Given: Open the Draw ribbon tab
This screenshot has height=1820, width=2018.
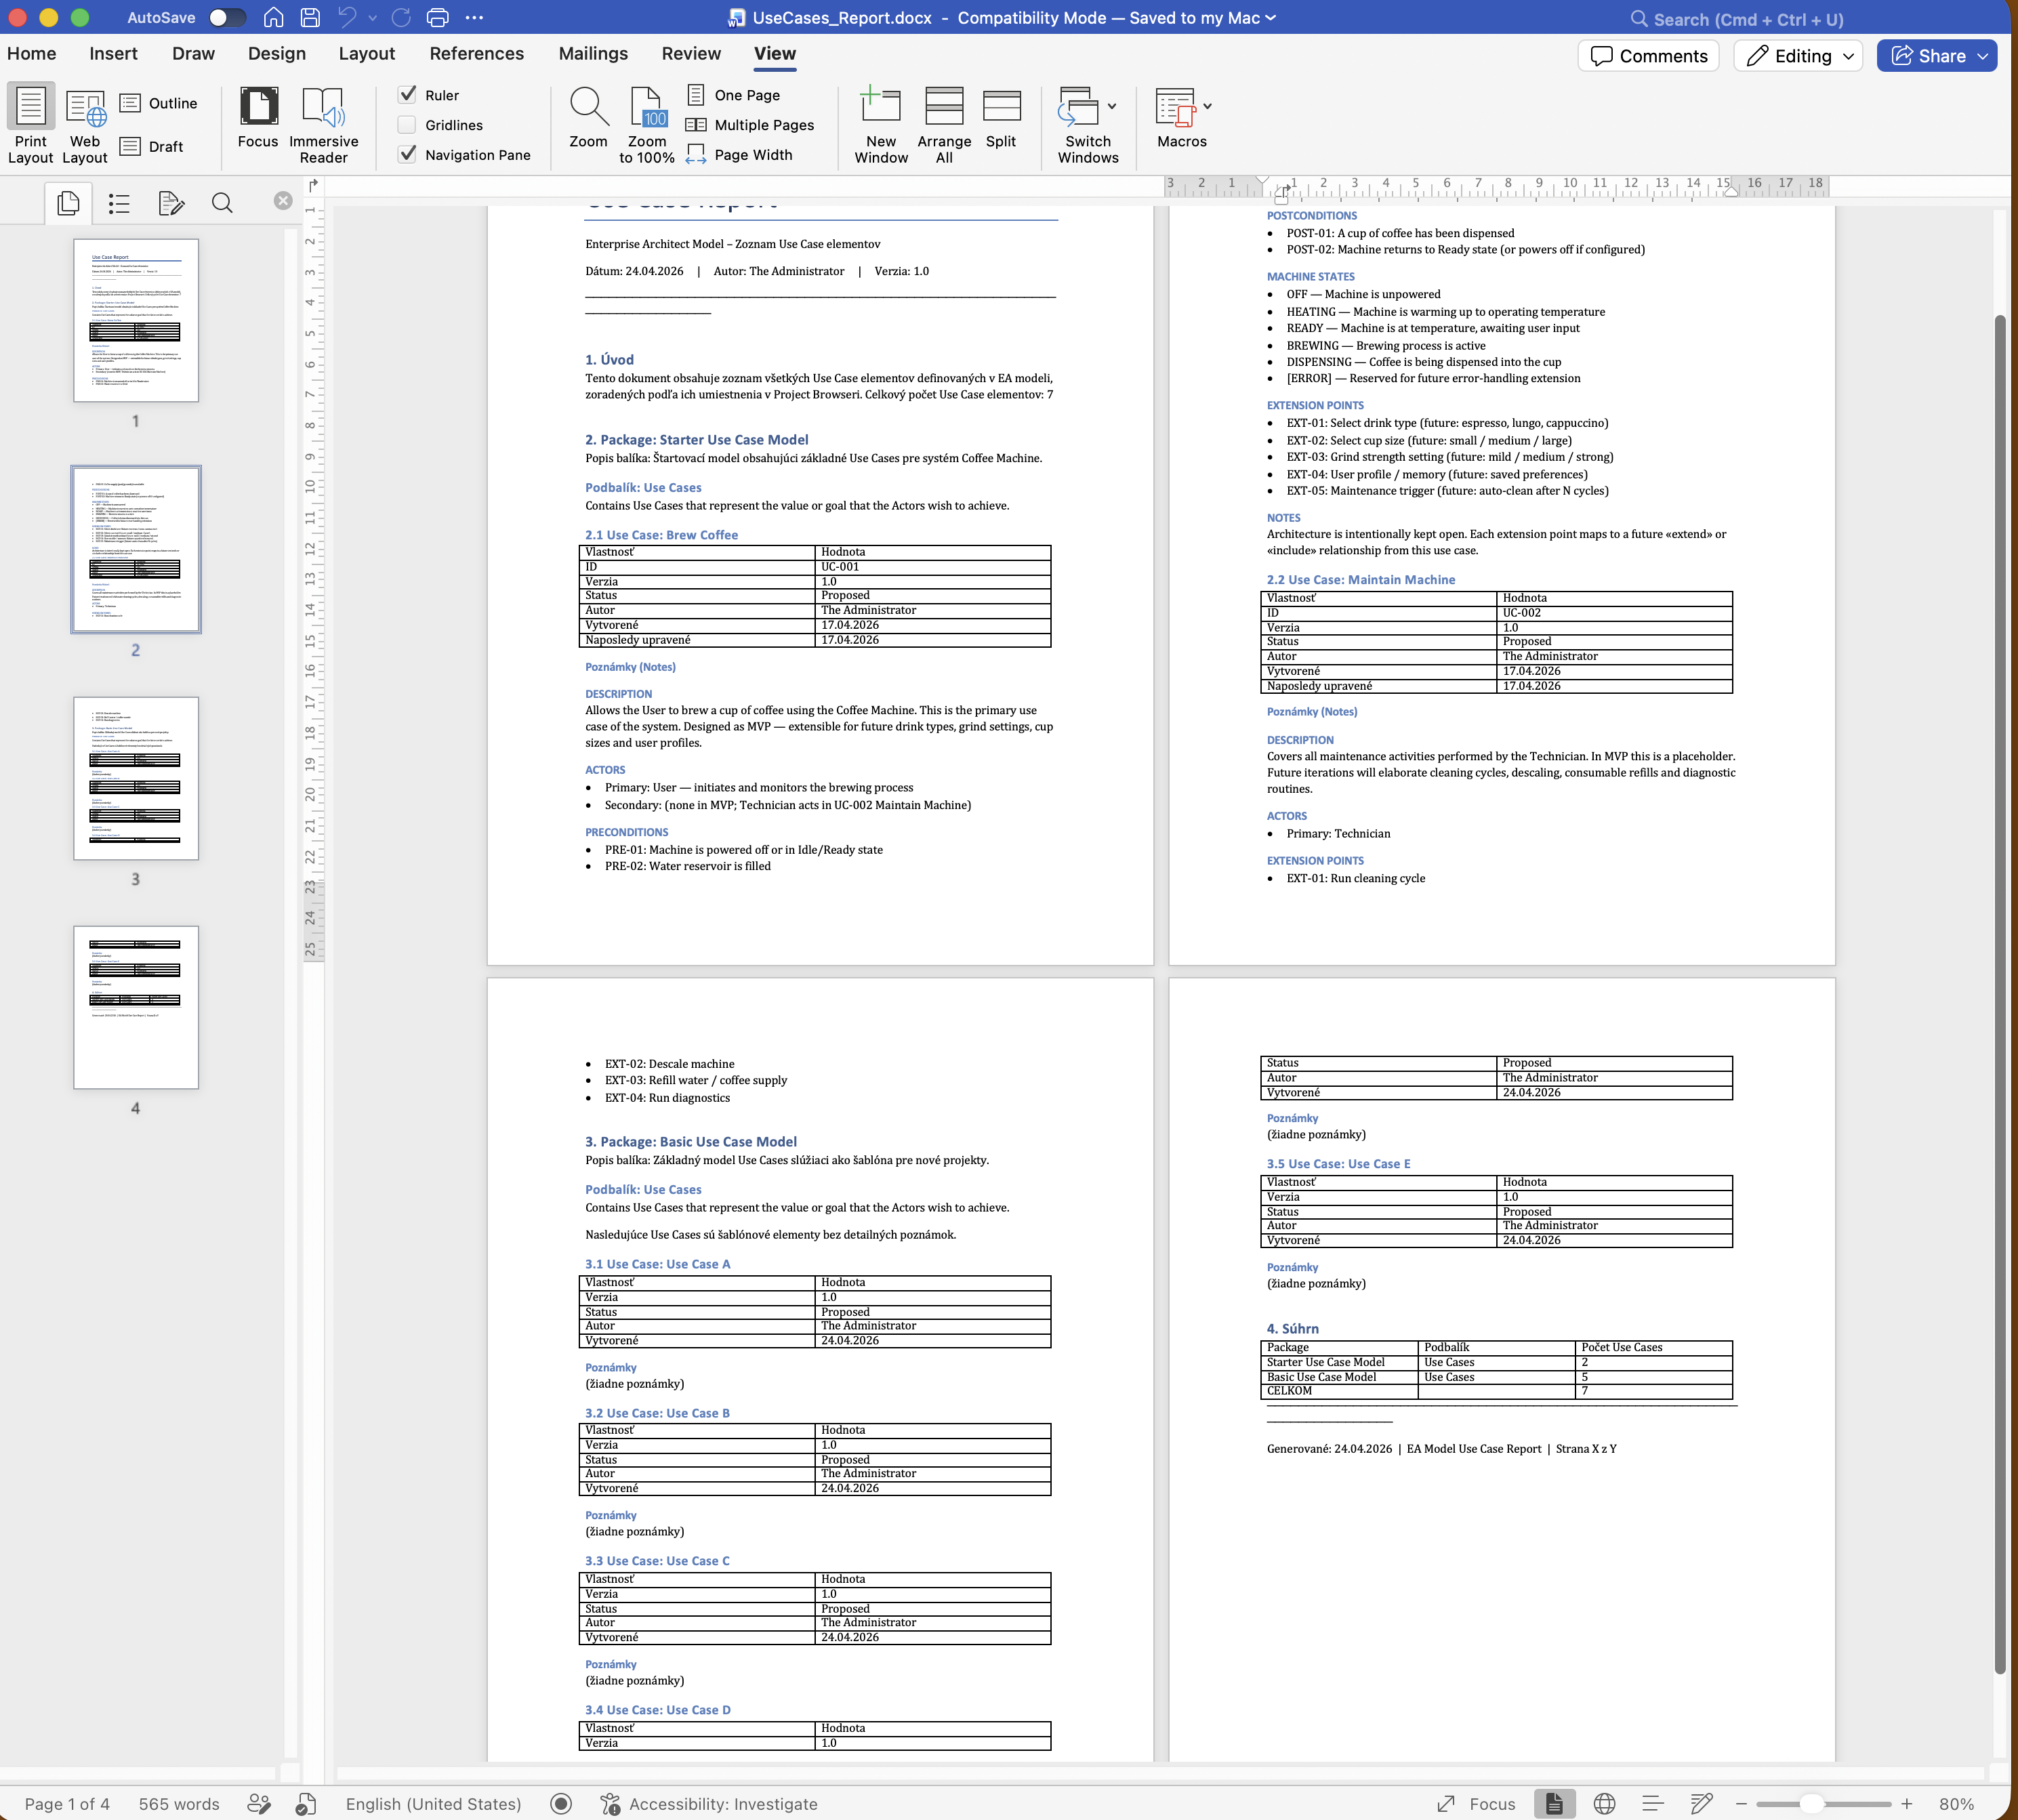Looking at the screenshot, I should click(x=193, y=54).
